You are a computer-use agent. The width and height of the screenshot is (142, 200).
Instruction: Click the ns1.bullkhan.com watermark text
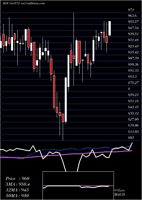pos(33,3)
